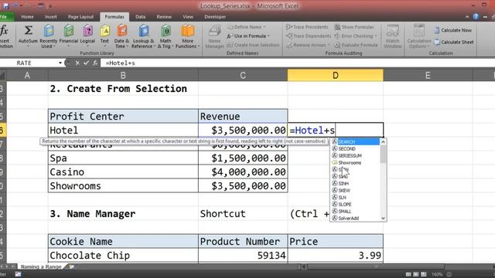Click the 59134 product number cell
Screen dimensions: 495x278
(x=243, y=256)
